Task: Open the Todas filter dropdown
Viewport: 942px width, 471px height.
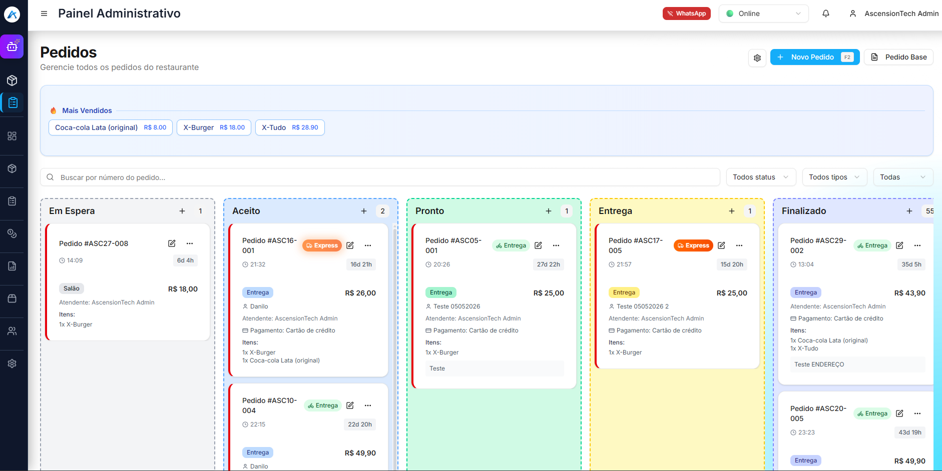Action: (x=903, y=177)
